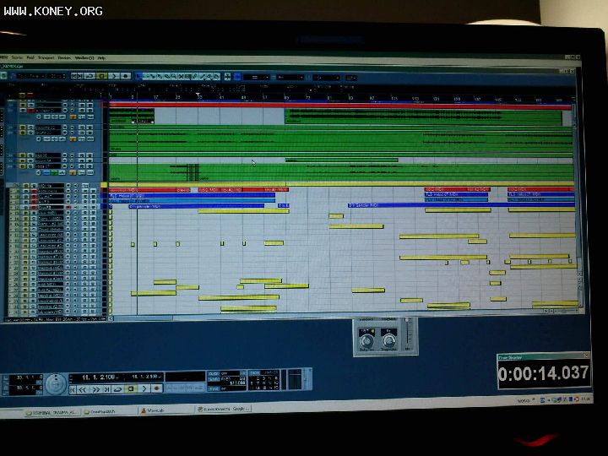Image resolution: width=608 pixels, height=456 pixels.
Task: Open the Snap mode dropdown
Action: click(x=256, y=77)
